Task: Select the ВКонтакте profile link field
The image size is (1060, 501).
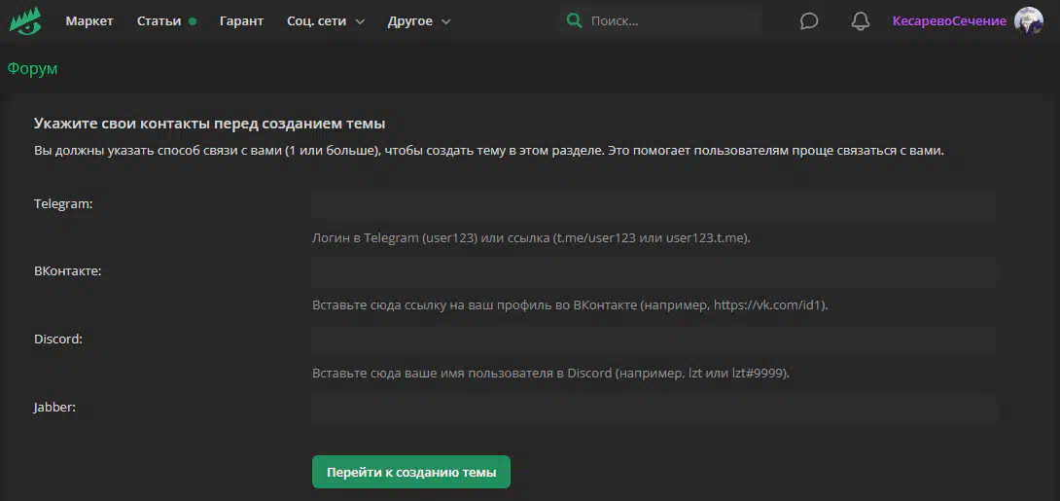Action: (654, 272)
